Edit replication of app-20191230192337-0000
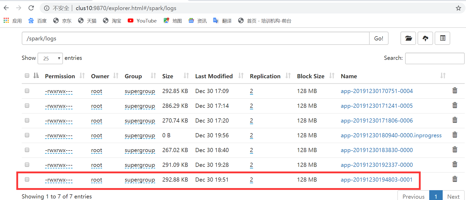Viewport: 466px width, 200px height. tap(252, 165)
